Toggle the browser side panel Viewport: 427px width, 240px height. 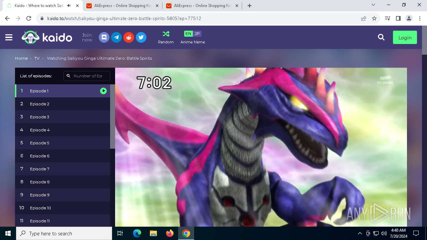click(x=398, y=18)
